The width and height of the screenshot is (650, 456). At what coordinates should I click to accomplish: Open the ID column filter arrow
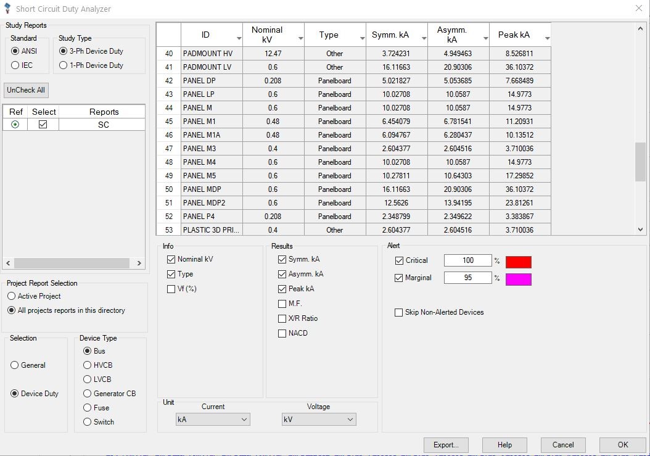click(x=239, y=39)
